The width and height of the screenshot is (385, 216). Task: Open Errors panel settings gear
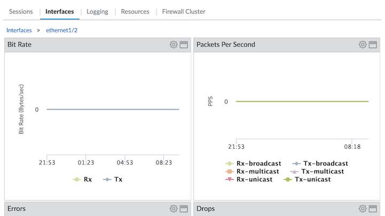173,209
